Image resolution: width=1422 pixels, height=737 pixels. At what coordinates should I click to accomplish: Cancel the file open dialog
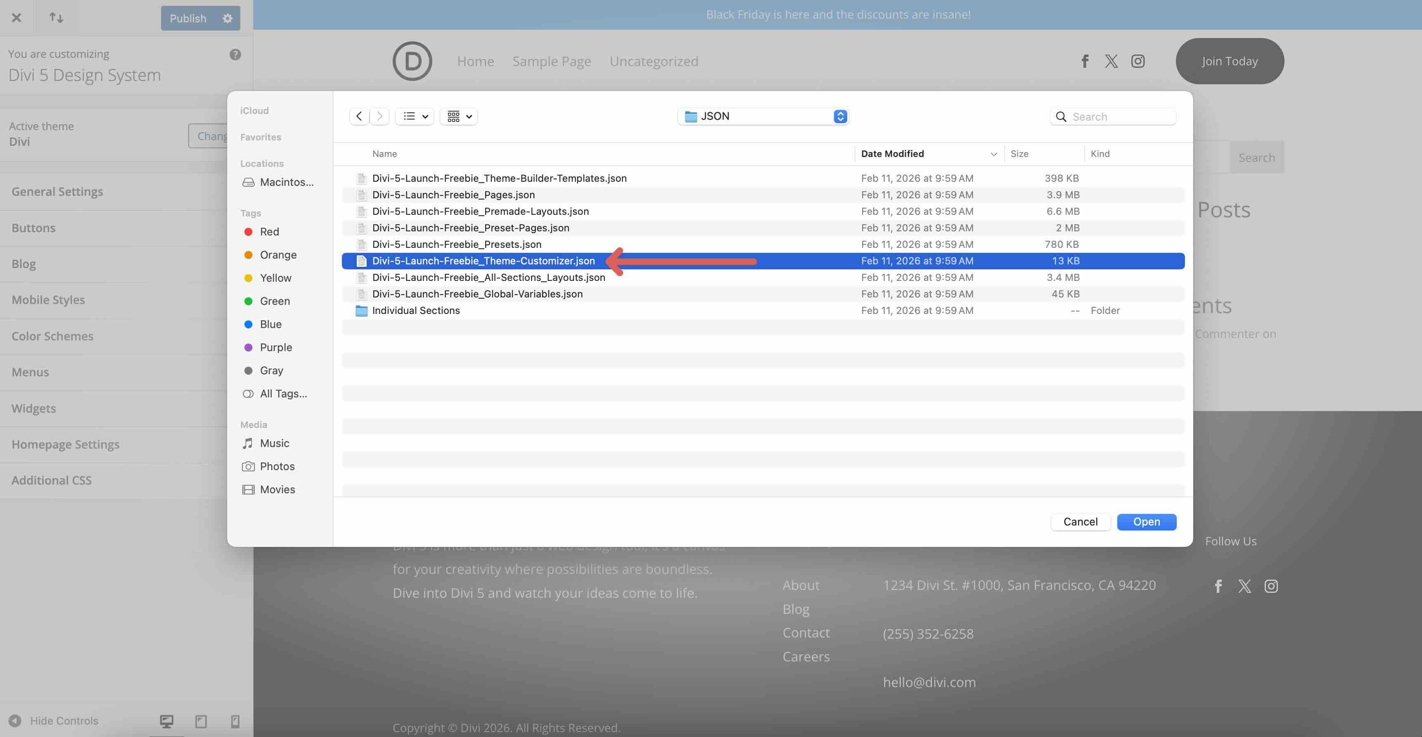(1080, 521)
